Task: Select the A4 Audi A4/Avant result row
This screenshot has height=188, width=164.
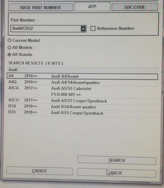Action: (x=82, y=76)
